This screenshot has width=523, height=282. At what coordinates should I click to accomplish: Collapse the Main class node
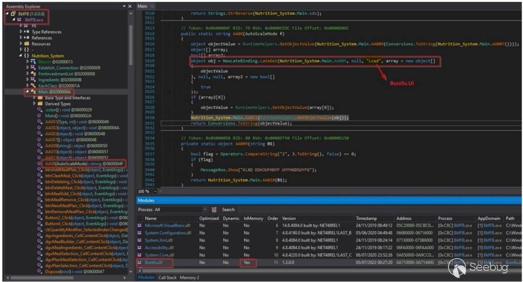coord(27,92)
